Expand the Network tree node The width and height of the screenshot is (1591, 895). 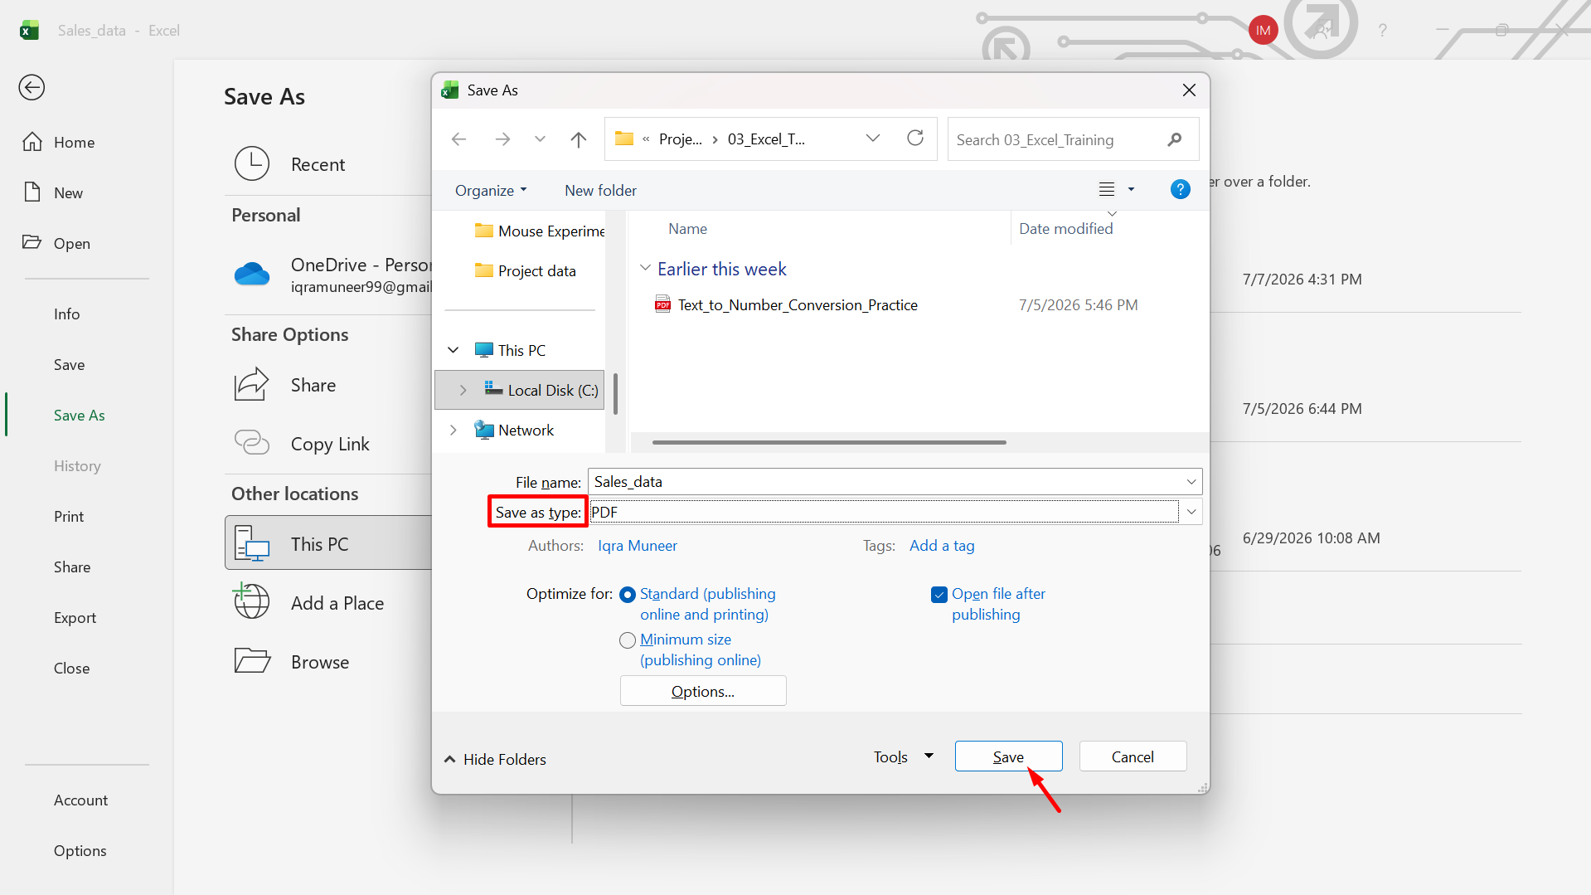click(454, 430)
